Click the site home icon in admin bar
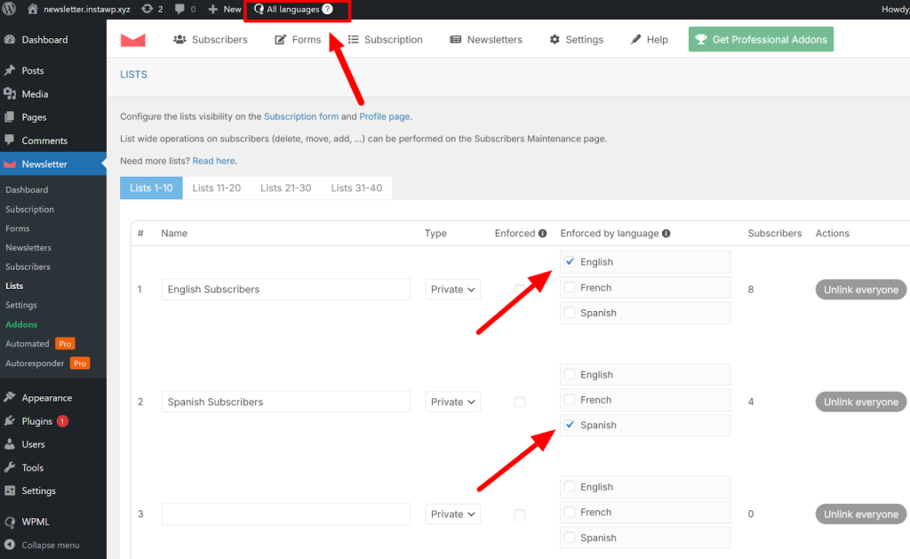 (x=33, y=9)
